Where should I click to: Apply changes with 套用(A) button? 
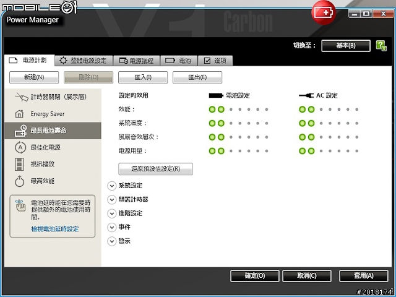click(364, 276)
